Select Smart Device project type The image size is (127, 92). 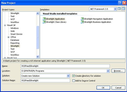(x=16, y=34)
